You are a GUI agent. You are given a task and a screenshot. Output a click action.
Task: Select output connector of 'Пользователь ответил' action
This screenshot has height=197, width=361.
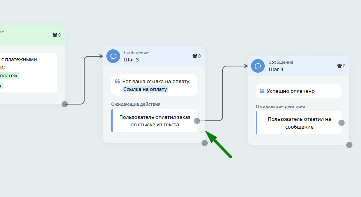[x=342, y=123]
